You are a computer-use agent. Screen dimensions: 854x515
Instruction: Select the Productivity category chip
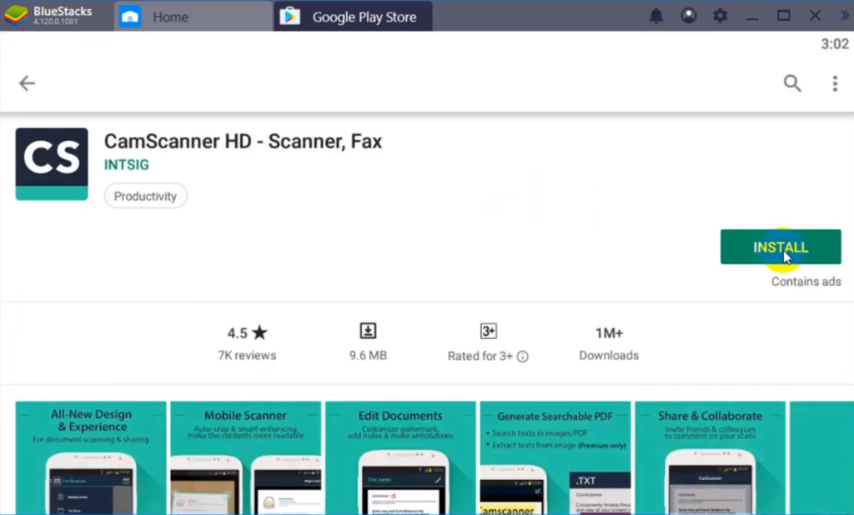pyautogui.click(x=145, y=196)
